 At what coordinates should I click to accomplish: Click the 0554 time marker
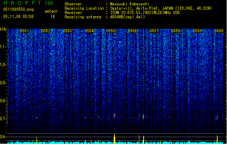pos(89,31)
